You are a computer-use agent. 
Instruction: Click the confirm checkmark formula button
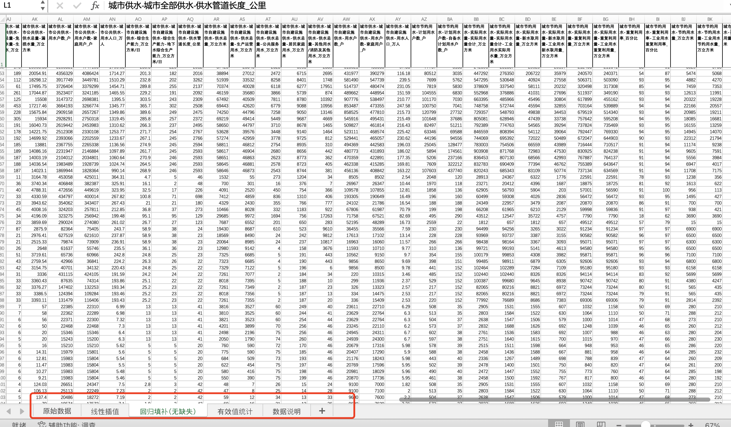[x=77, y=6]
